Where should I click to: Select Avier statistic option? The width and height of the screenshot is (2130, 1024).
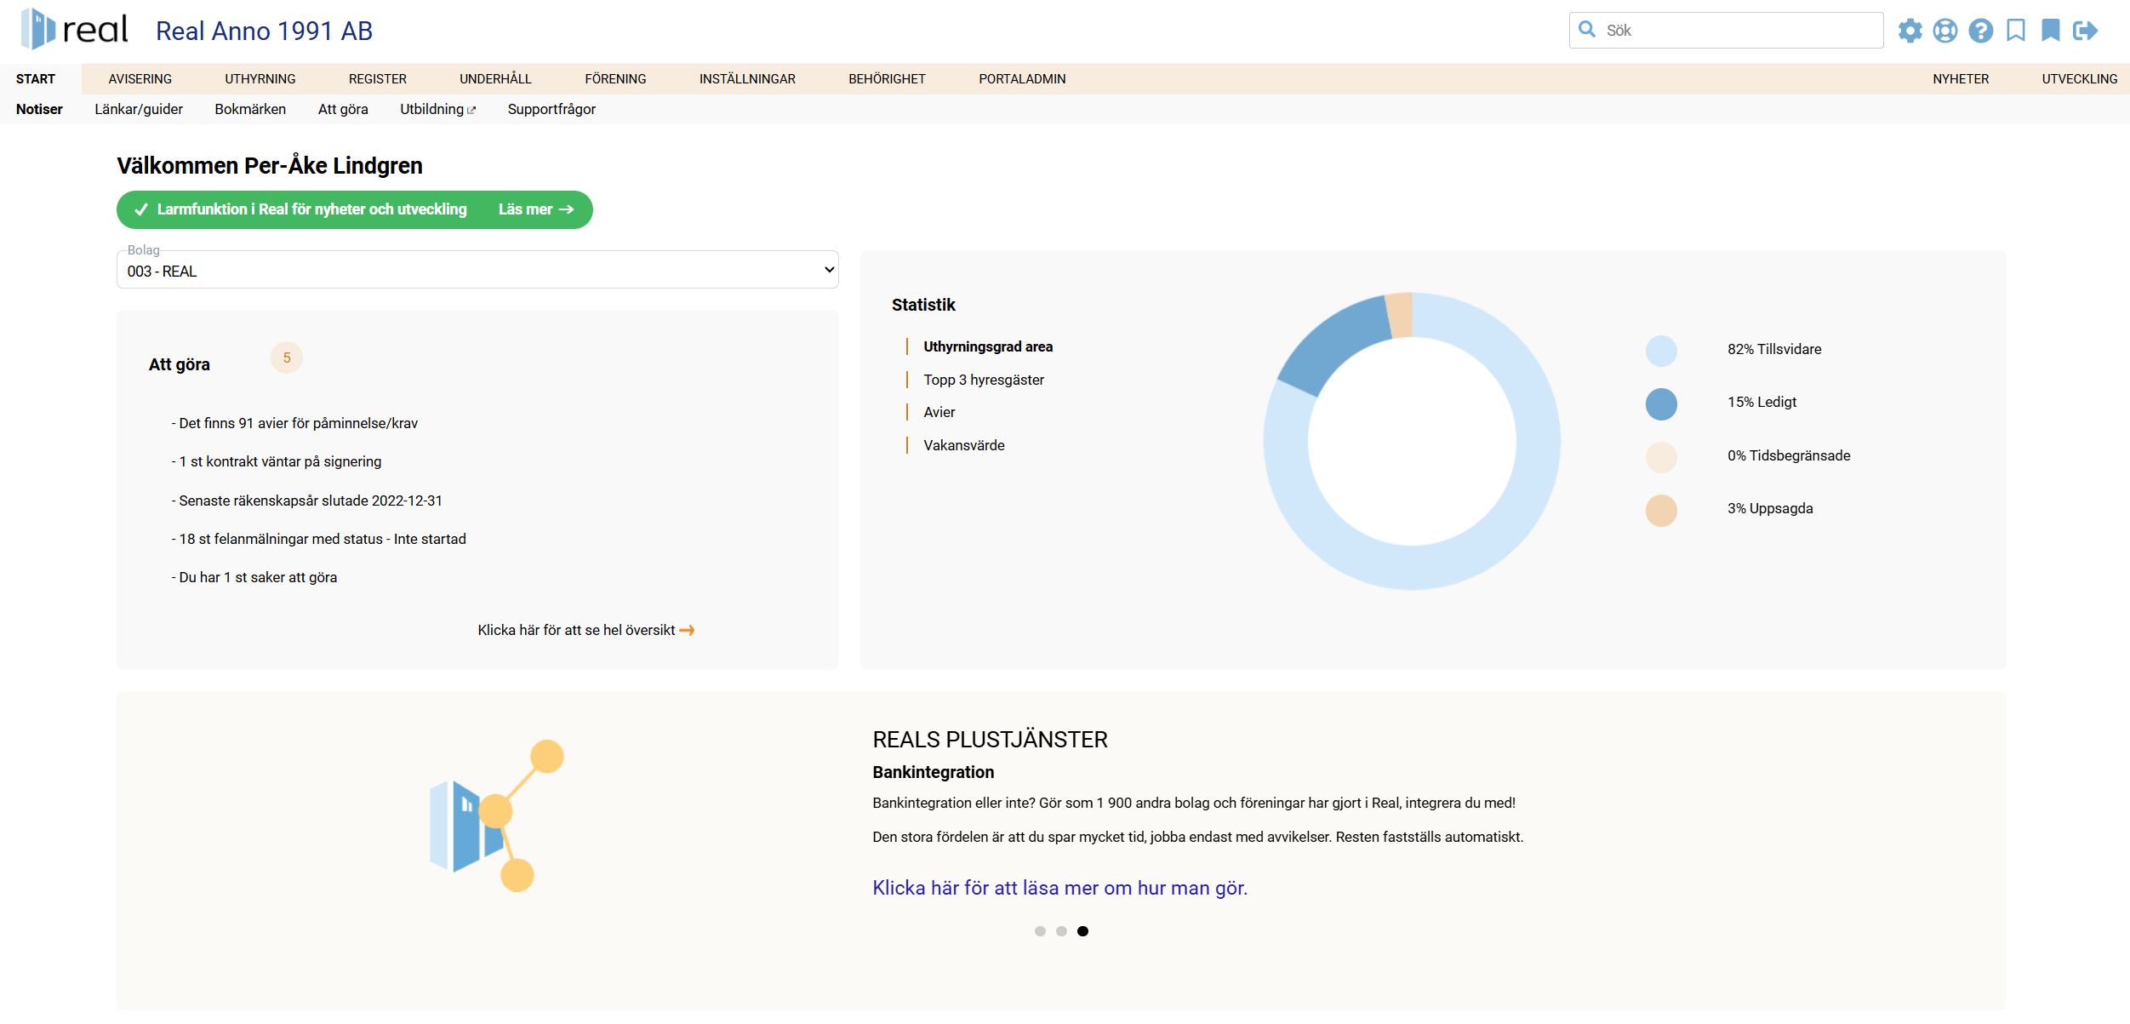pyautogui.click(x=939, y=412)
